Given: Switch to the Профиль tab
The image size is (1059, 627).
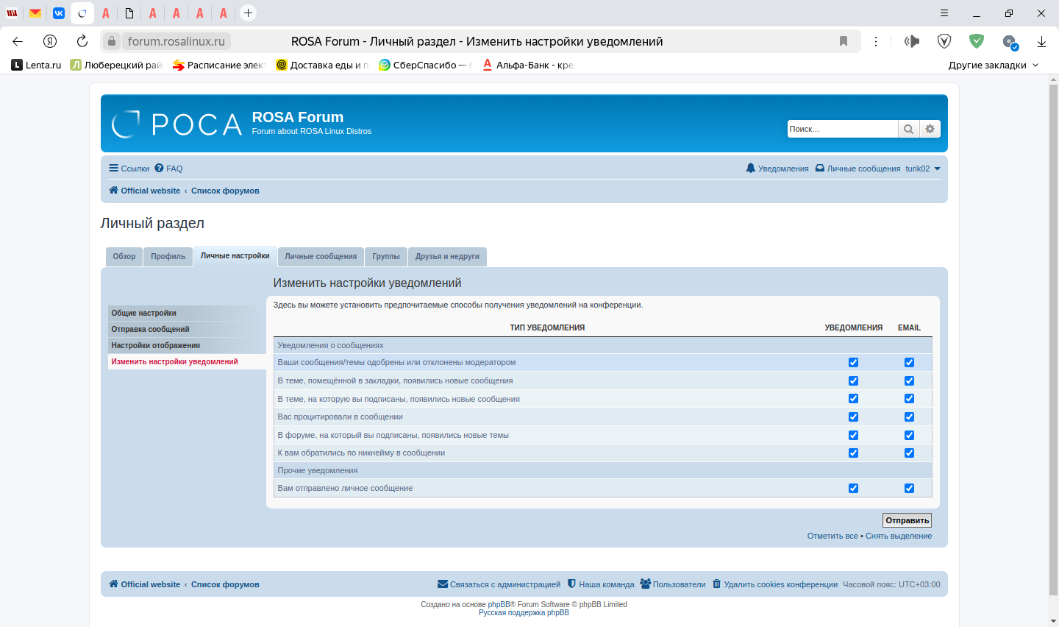Looking at the screenshot, I should click(x=168, y=256).
